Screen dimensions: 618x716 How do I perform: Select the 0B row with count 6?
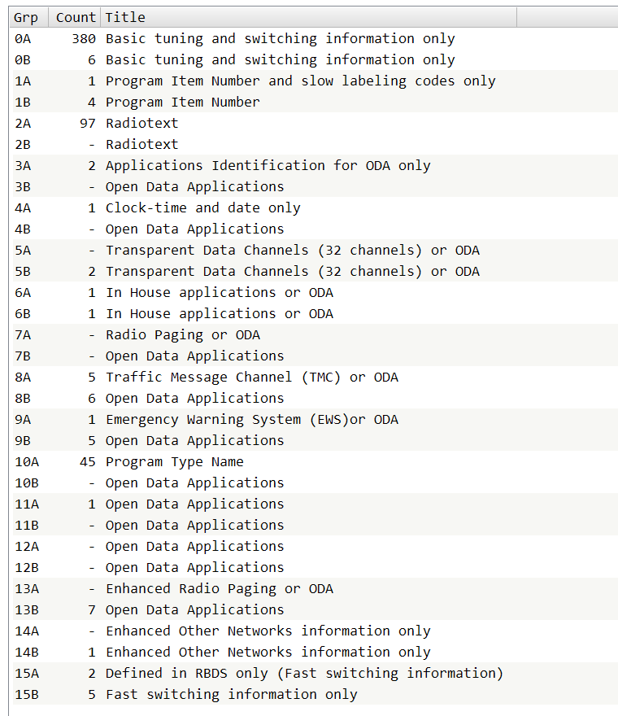[x=280, y=59]
